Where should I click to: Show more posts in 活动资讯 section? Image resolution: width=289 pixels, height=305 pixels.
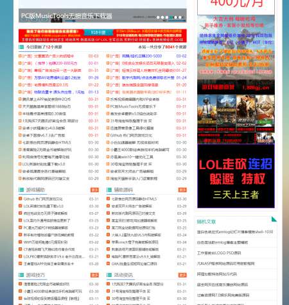click(x=182, y=275)
